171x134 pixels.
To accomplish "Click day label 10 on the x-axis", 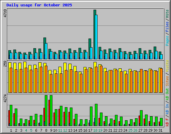I will click(x=55, y=130).
